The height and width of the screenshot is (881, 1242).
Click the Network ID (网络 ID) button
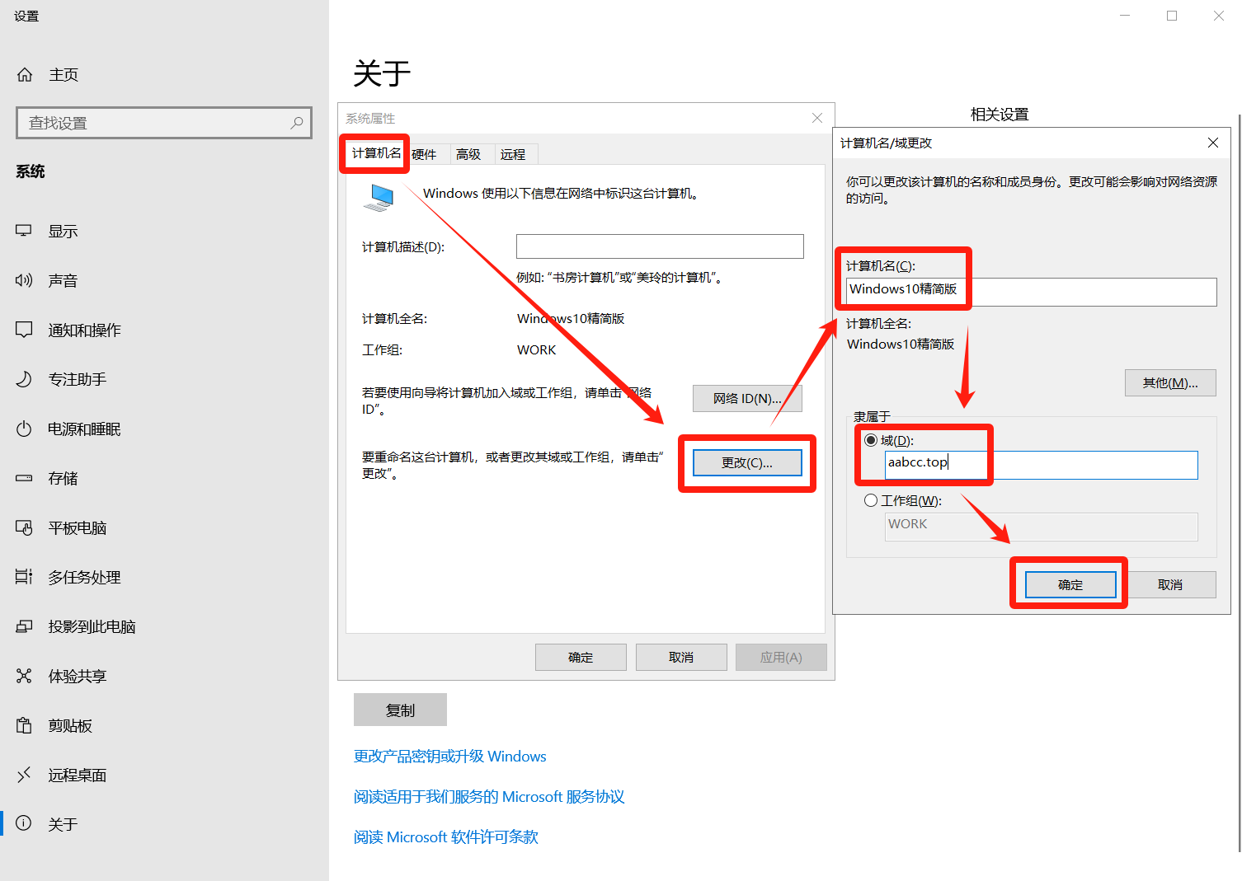[x=747, y=399]
